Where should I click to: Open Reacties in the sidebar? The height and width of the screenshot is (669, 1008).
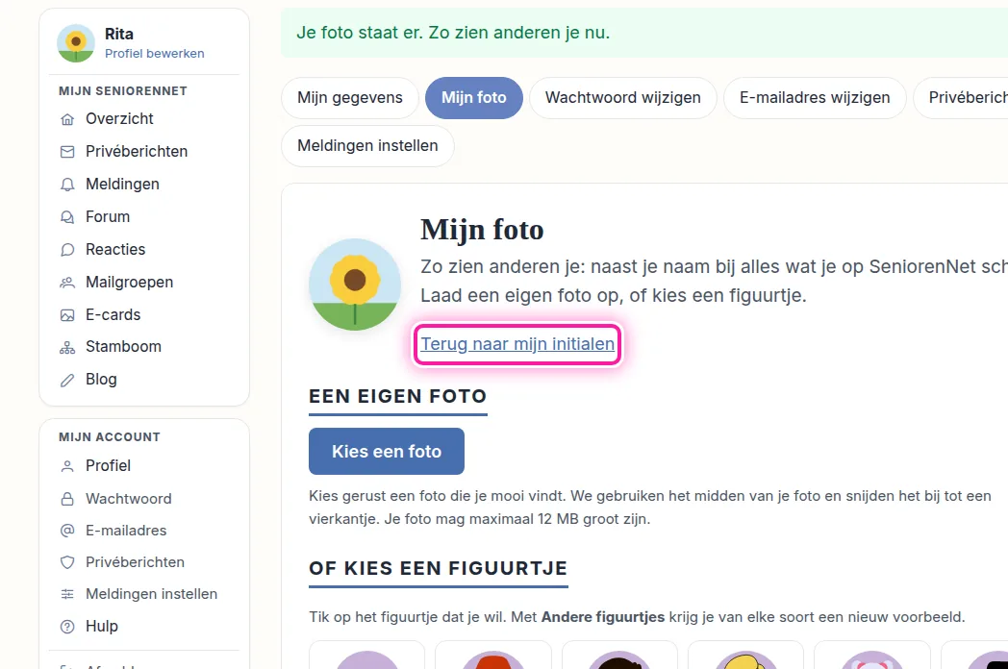coord(115,249)
